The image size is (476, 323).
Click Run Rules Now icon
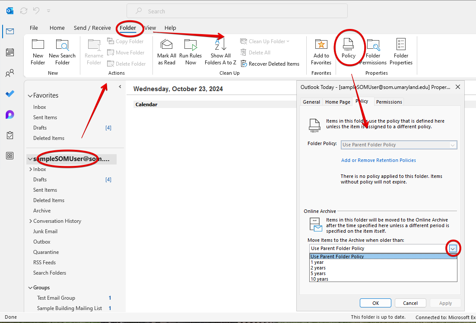(190, 45)
